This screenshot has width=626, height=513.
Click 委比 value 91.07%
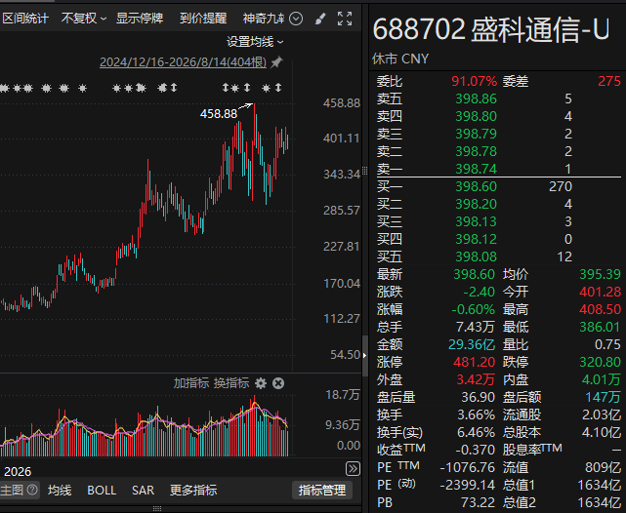click(474, 81)
